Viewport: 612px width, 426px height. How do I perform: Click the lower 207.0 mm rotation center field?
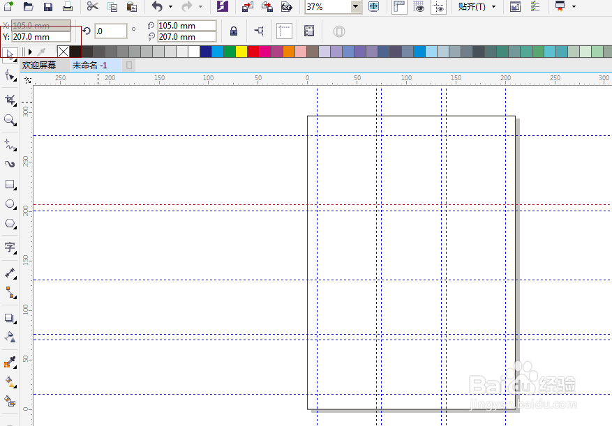pos(187,37)
